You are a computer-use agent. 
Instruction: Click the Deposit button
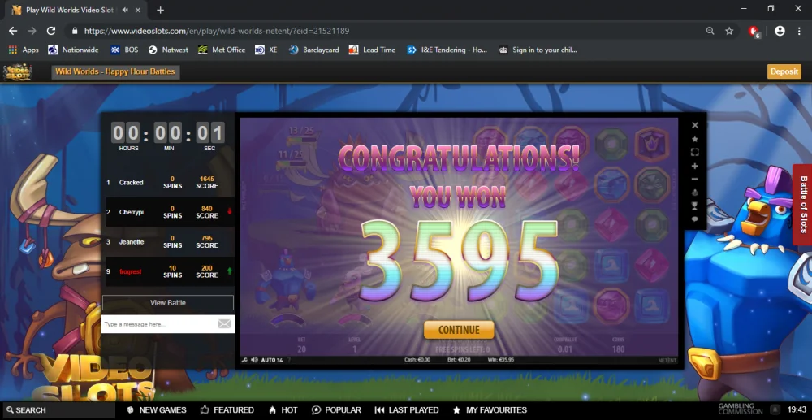click(x=784, y=72)
